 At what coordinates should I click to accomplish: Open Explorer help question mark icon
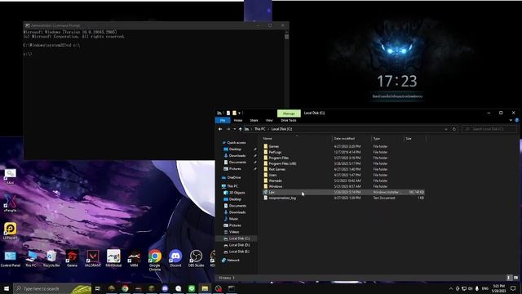tap(516, 120)
